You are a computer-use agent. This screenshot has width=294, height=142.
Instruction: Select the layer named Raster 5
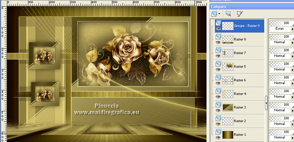coord(240,67)
